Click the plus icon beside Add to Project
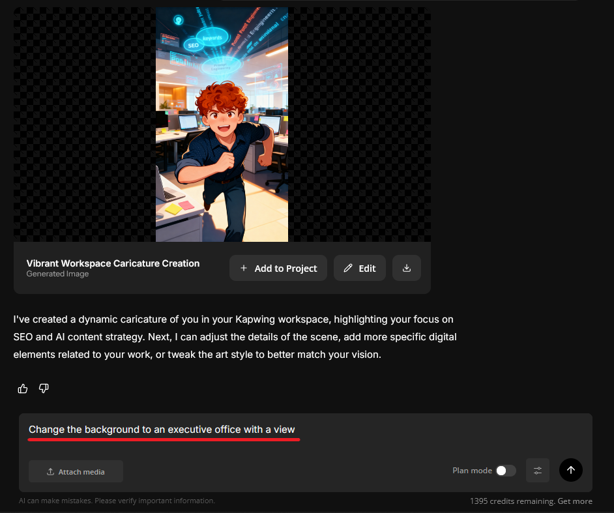This screenshot has height=513, width=614. (x=244, y=268)
